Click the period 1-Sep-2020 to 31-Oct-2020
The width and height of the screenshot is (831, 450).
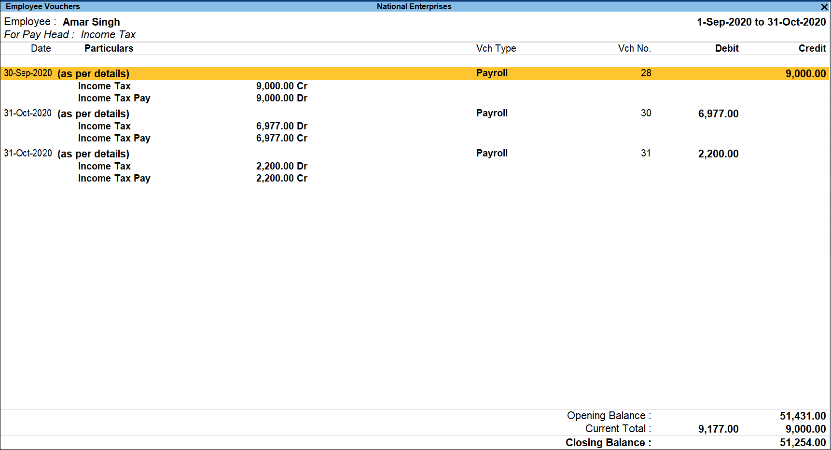(x=761, y=22)
